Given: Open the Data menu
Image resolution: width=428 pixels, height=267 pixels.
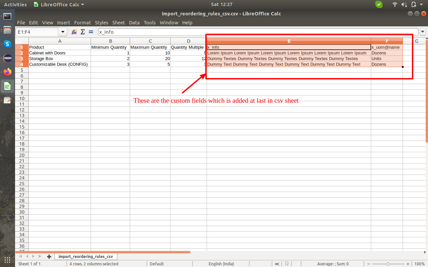Looking at the screenshot, I should (x=134, y=23).
